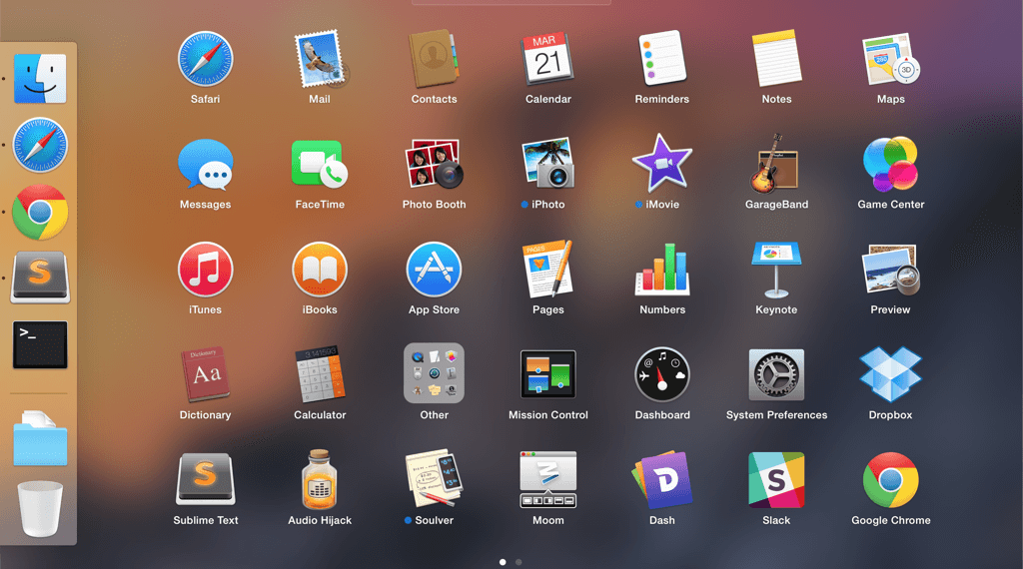Open the Contacts app
This screenshot has width=1023, height=569.
434,59
